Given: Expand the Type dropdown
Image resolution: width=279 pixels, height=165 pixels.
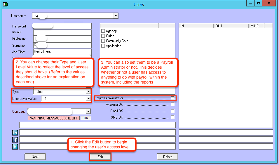Looking at the screenshot, I should click(x=88, y=92).
